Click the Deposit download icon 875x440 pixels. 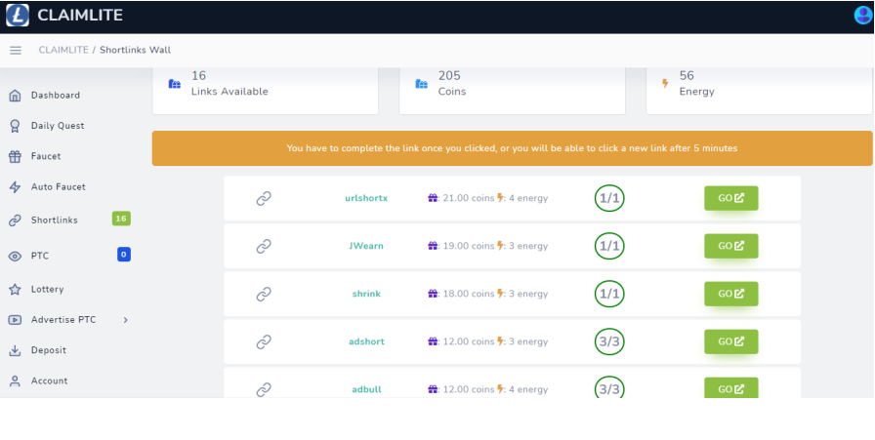point(15,351)
